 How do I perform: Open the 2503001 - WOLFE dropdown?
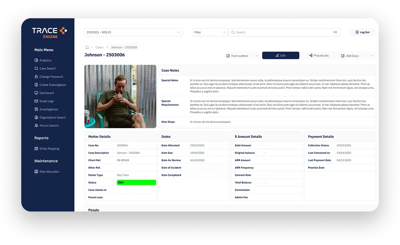coord(133,32)
